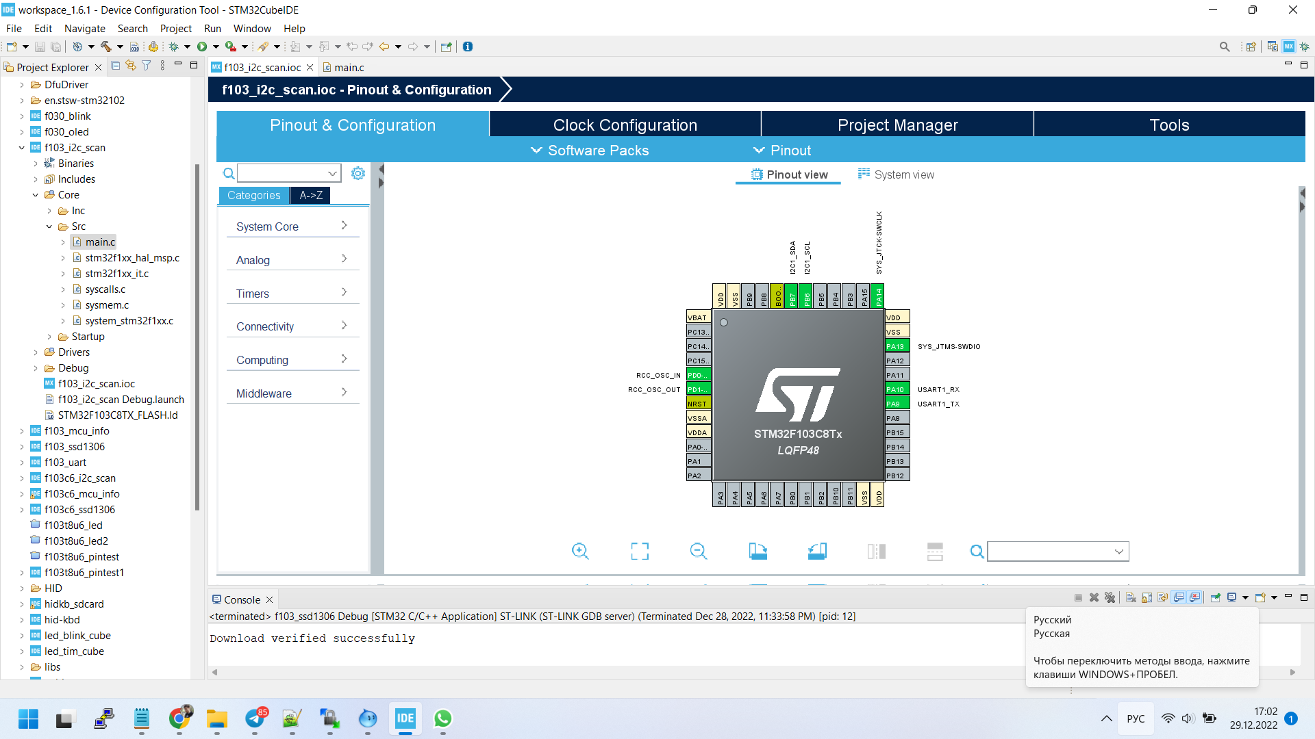Click the yellow Back navigation arrow
The height and width of the screenshot is (739, 1315).
tap(384, 47)
